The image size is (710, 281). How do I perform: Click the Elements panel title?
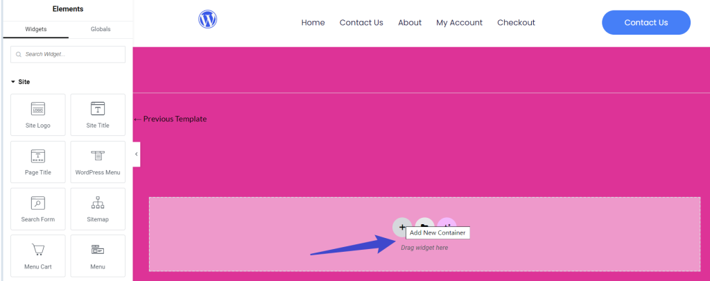[68, 9]
